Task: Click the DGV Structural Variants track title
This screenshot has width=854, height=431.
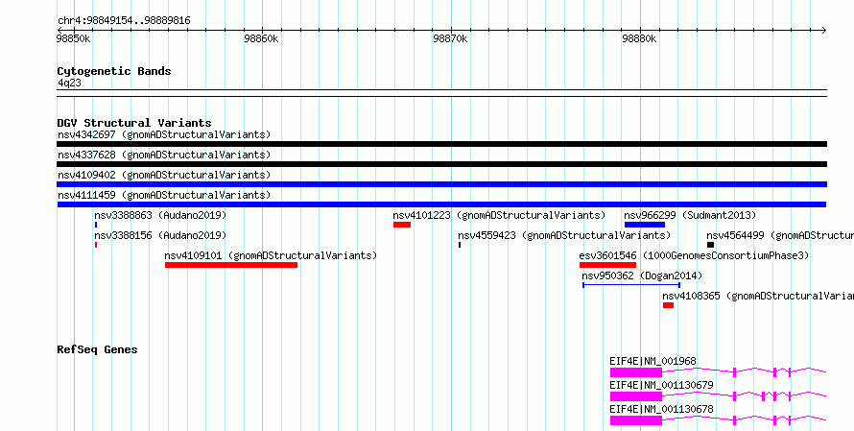Action: pos(134,123)
